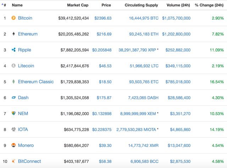This screenshot has height=168, width=227.
Task: Open the Ethereum Classic coin page
Action: click(x=36, y=82)
